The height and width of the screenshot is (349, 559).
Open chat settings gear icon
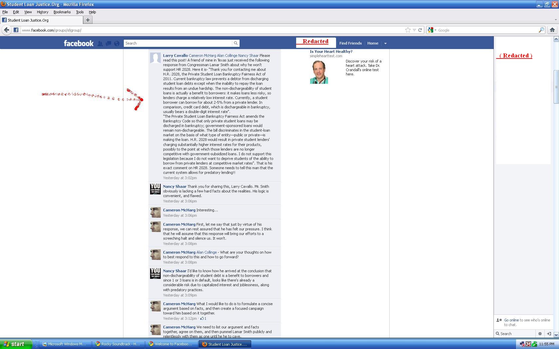click(540, 334)
